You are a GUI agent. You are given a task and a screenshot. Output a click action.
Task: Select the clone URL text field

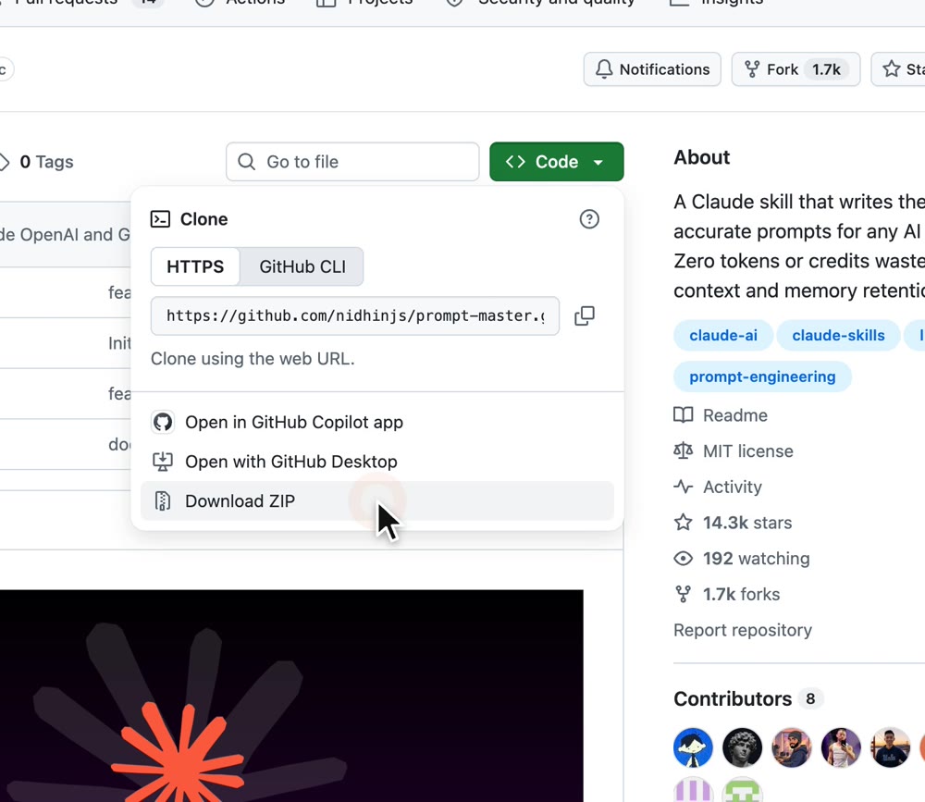pyautogui.click(x=354, y=315)
